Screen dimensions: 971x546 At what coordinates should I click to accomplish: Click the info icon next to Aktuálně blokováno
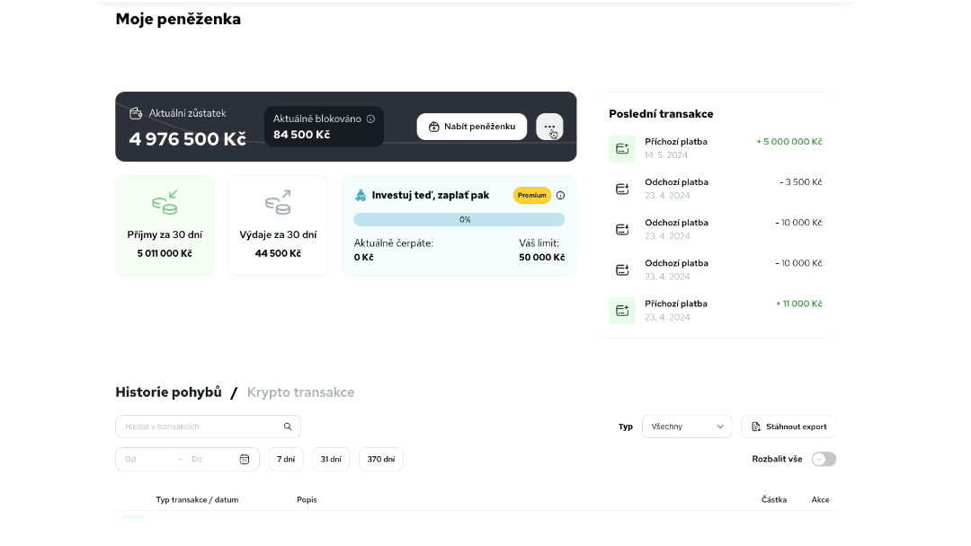(x=370, y=119)
